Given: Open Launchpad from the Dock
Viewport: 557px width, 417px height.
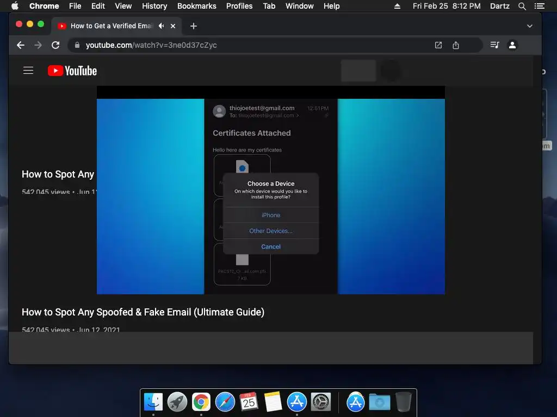Looking at the screenshot, I should [x=177, y=402].
